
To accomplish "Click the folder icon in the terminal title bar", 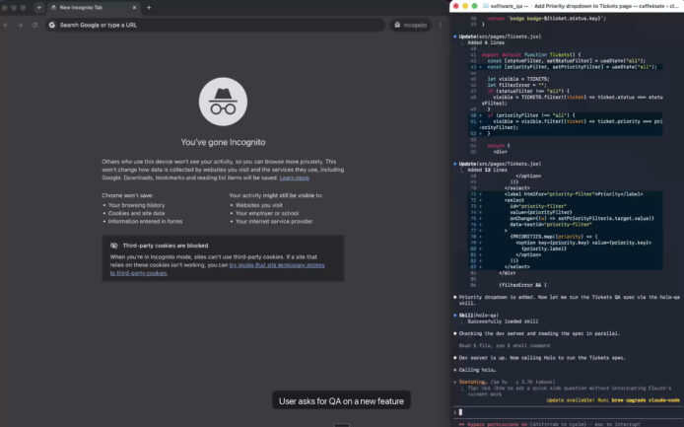I will tap(486, 6).
